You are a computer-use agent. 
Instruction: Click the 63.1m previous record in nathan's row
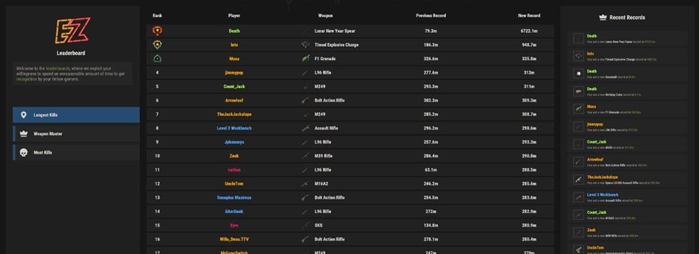431,170
